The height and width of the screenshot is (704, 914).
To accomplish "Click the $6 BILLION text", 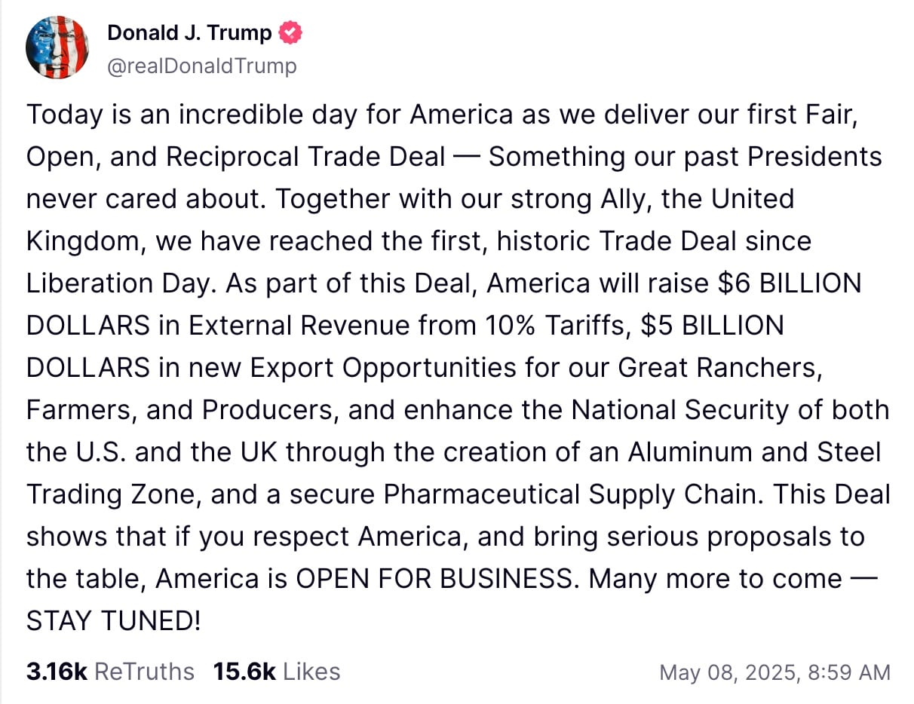I will tap(789, 283).
